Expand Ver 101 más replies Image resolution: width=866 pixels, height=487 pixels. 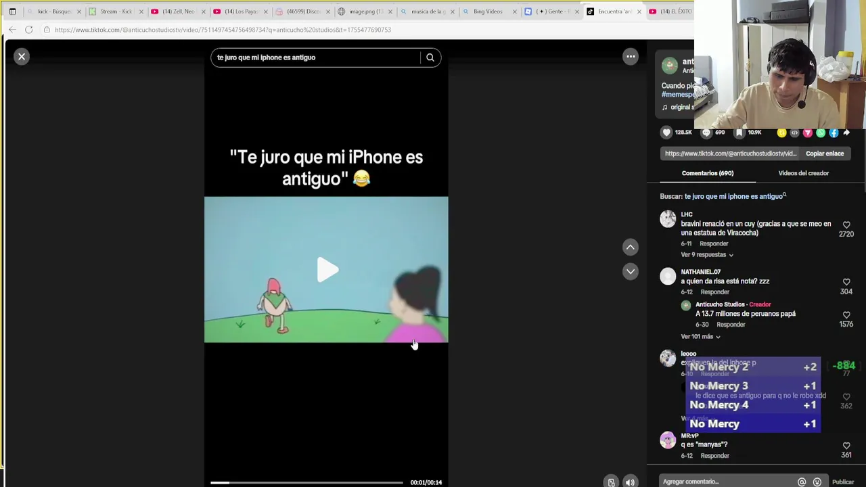pyautogui.click(x=700, y=337)
